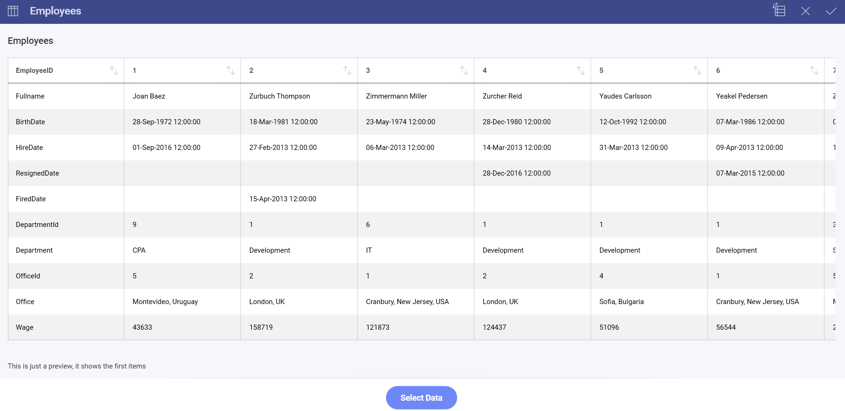
Task: Cancel with the X icon in header
Action: click(805, 11)
